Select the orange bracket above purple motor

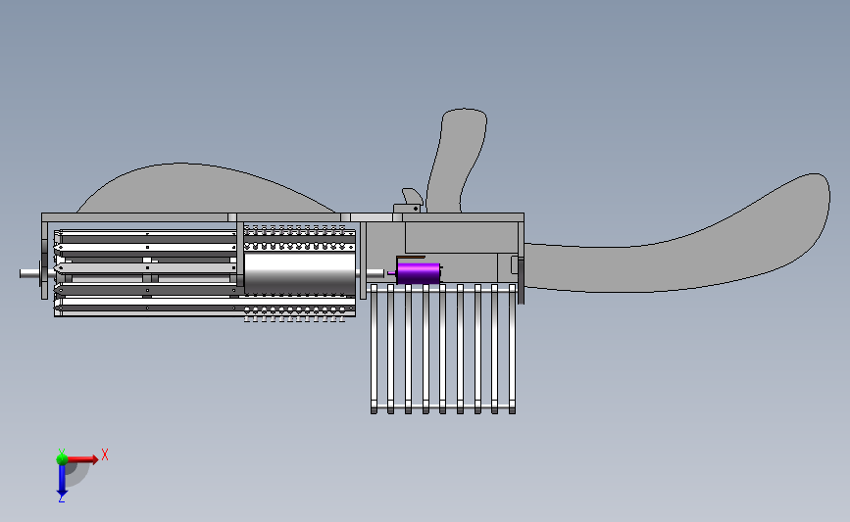[x=411, y=258]
